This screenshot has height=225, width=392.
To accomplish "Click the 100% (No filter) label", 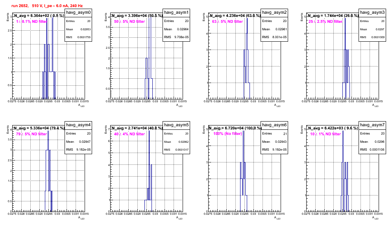I will 228,134.
